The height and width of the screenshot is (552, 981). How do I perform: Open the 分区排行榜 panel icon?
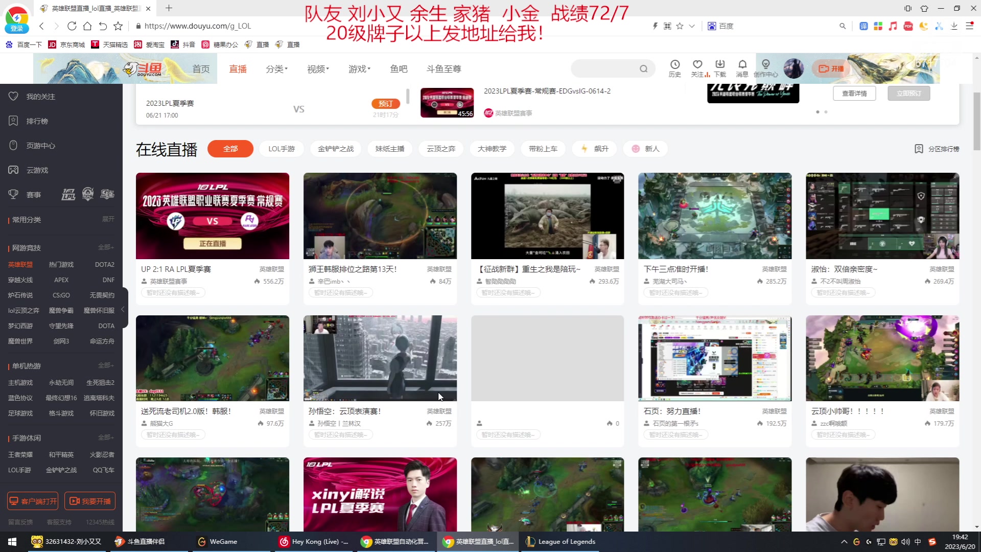click(937, 149)
